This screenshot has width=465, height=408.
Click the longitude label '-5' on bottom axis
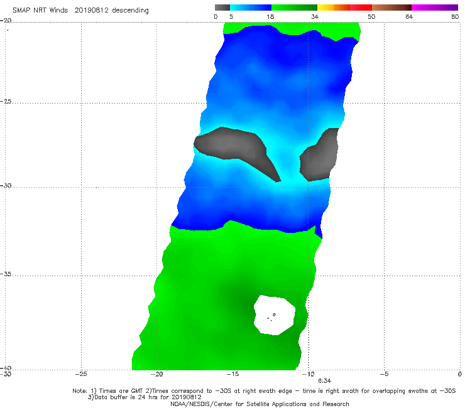[384, 374]
